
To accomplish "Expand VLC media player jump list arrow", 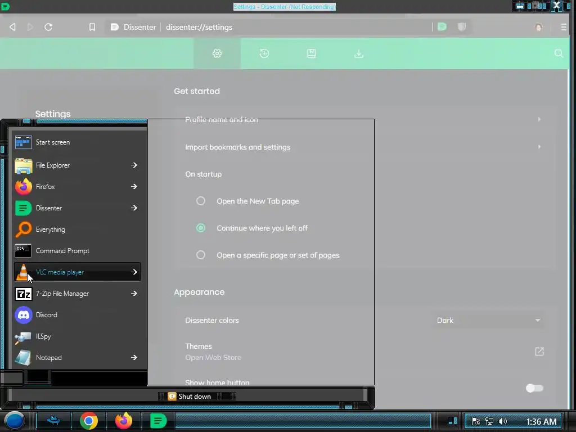I will coord(134,272).
